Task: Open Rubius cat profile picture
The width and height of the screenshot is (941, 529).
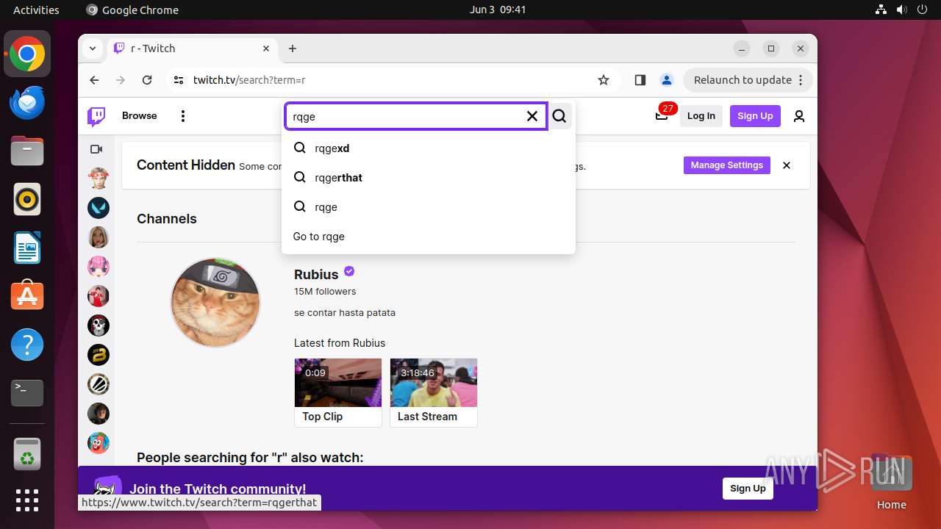Action: tap(215, 303)
